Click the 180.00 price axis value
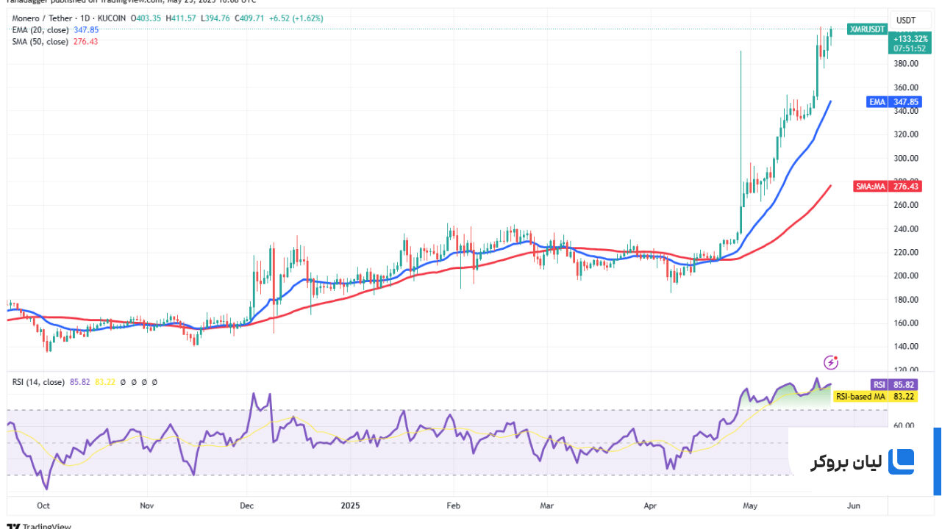The width and height of the screenshot is (942, 529). pos(906,300)
